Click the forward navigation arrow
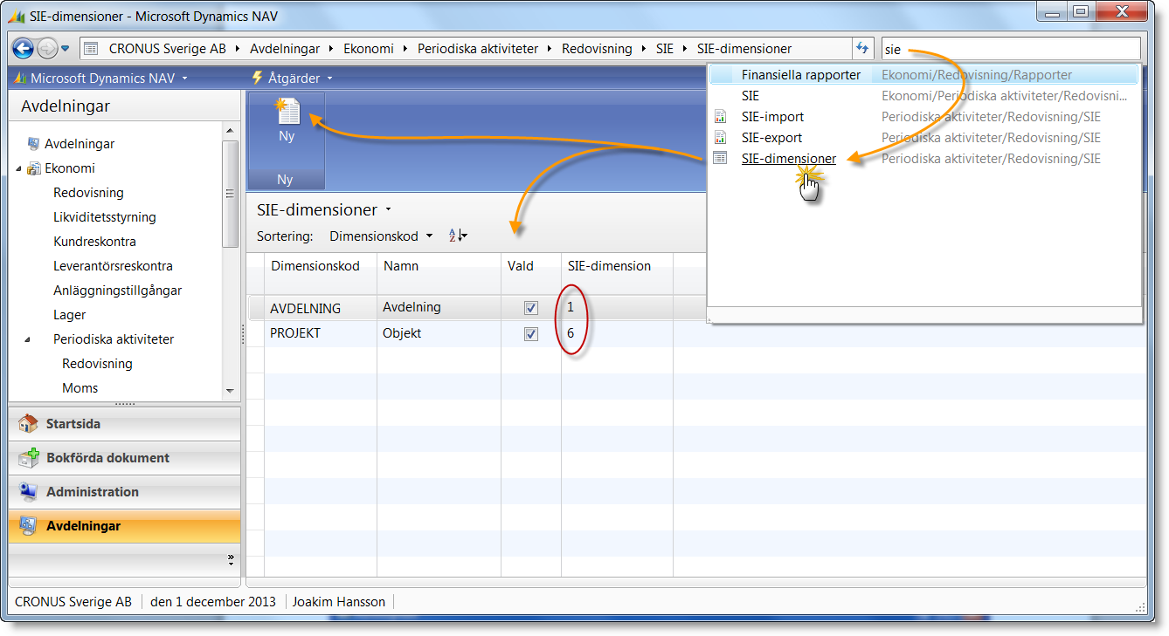The image size is (1169, 636). (x=47, y=49)
